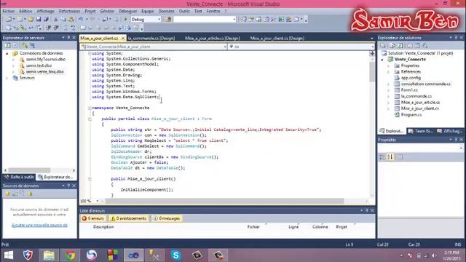Screen dimensions: 466x262
Task: Select Program.cs in solution explorer
Action: [x=411, y=115]
